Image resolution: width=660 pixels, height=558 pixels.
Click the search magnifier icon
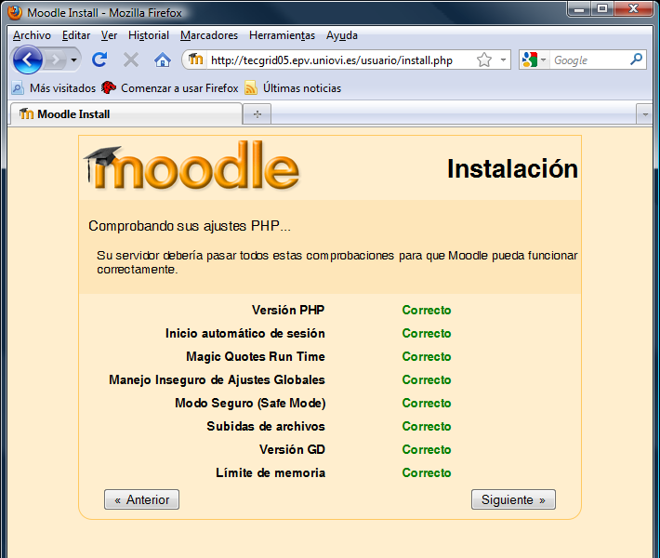[x=636, y=60]
